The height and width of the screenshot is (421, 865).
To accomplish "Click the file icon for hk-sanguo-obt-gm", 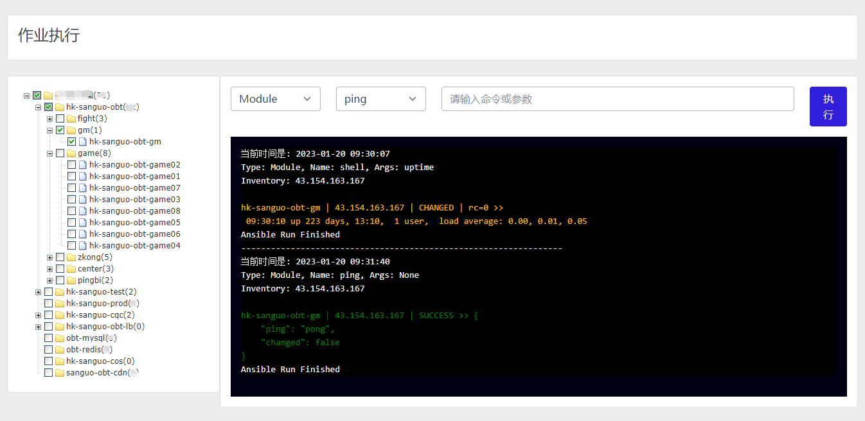I will pos(83,142).
